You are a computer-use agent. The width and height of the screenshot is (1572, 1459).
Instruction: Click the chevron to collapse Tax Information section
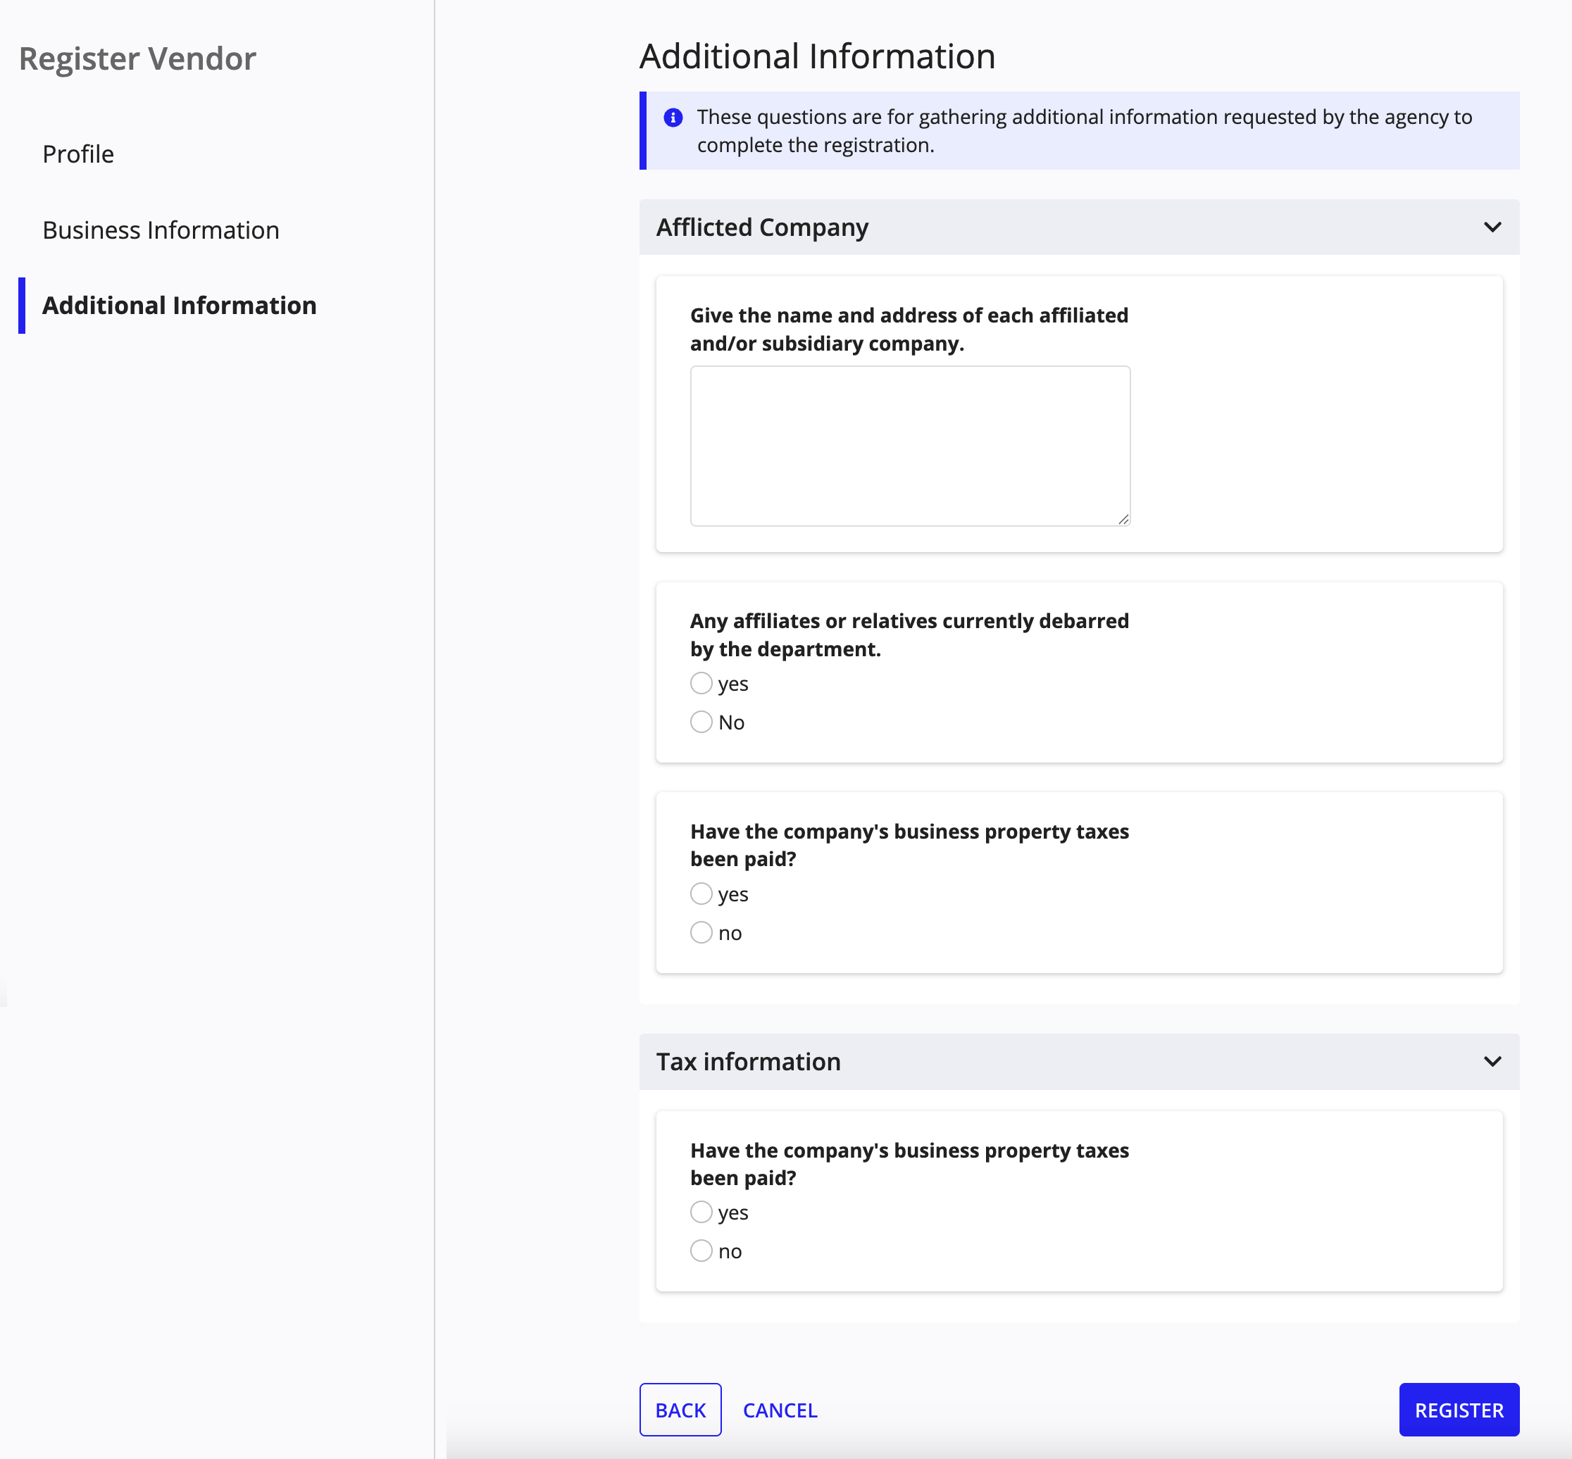[x=1492, y=1060]
